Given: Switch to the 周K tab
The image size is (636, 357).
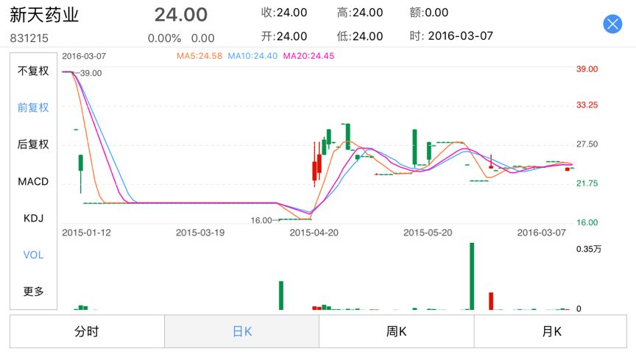Looking at the screenshot, I should [x=396, y=331].
